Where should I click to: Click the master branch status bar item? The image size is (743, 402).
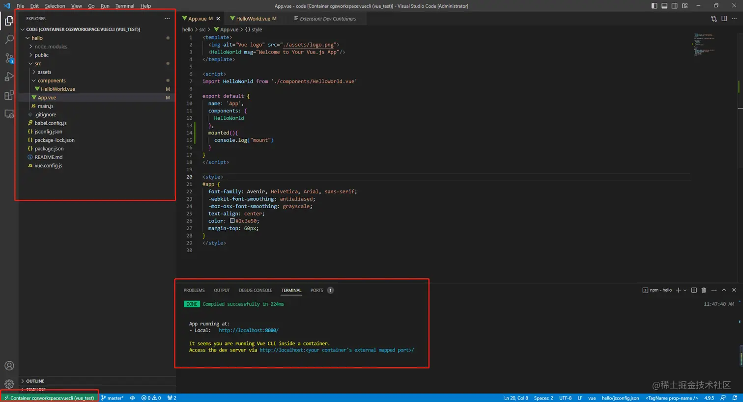click(x=113, y=398)
